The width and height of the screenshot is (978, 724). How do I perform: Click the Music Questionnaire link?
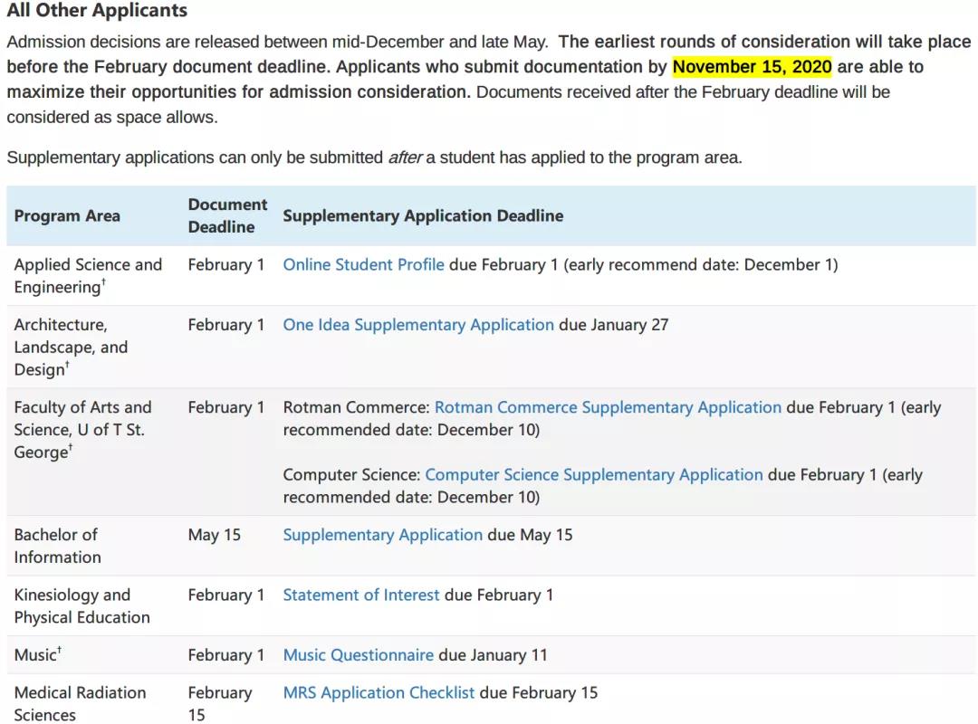pyautogui.click(x=359, y=655)
